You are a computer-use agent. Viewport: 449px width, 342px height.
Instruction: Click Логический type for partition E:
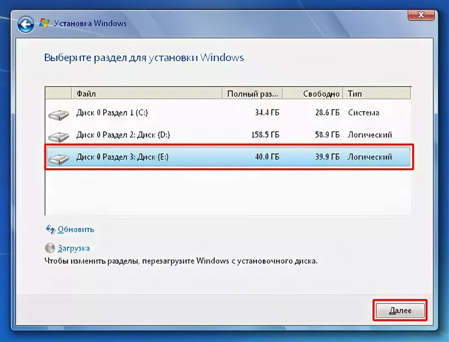[370, 157]
